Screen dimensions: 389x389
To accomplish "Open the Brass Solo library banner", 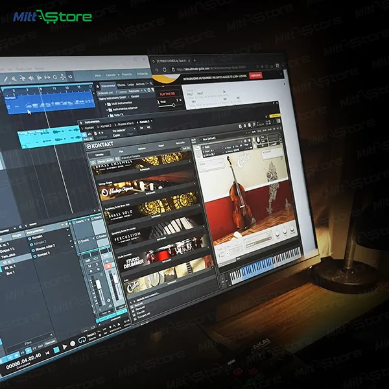I will click(153, 209).
